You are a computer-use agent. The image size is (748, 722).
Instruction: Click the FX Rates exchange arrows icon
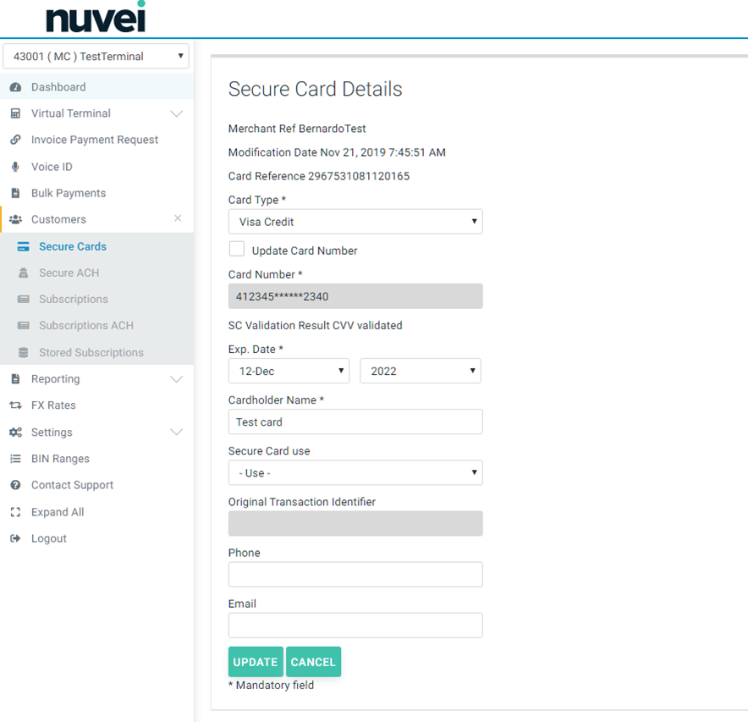tap(15, 405)
